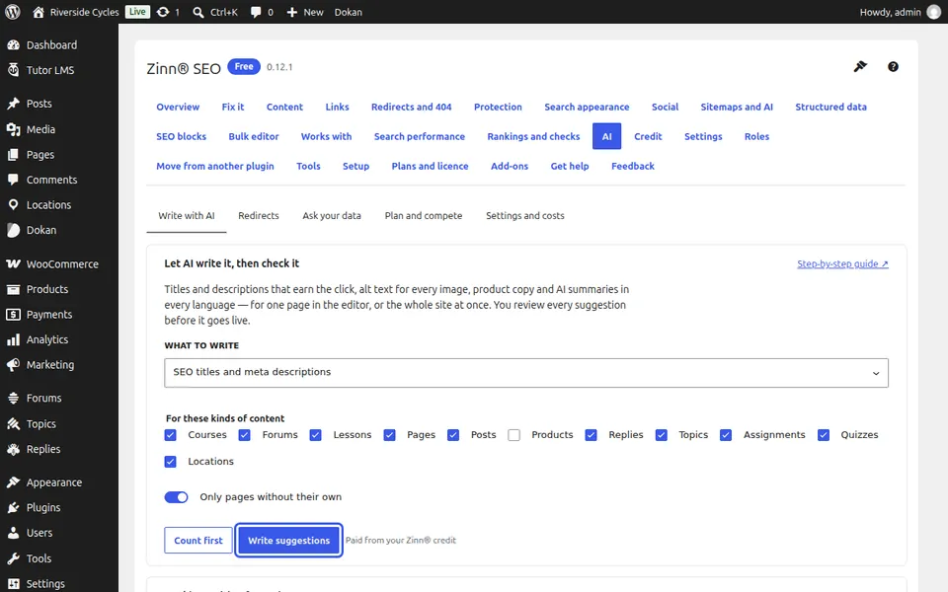Click the Write suggestions button
The image size is (948, 592).
tap(289, 541)
